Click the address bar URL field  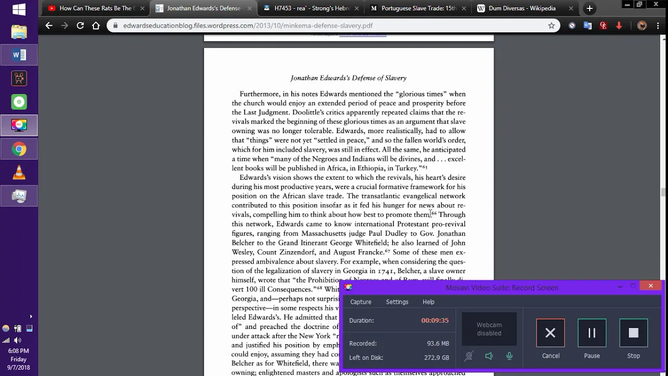tap(333, 26)
